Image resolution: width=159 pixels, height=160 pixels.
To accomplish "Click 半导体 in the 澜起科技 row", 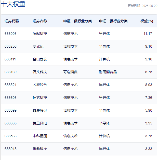I will pyautogui.click(x=104, y=34).
